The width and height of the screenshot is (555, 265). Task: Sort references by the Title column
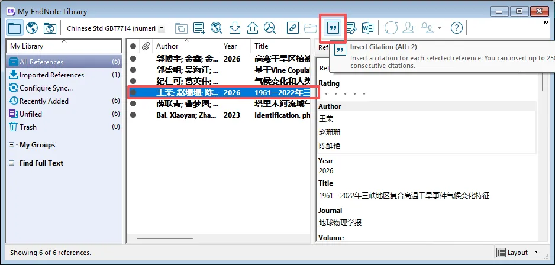[280, 46]
